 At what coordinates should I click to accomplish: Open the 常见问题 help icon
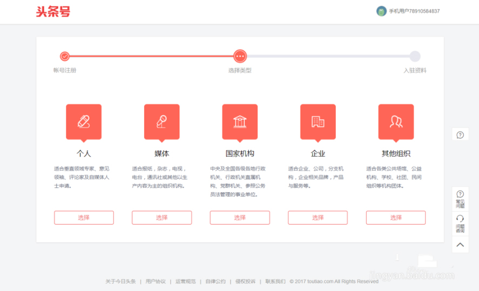coord(460,198)
